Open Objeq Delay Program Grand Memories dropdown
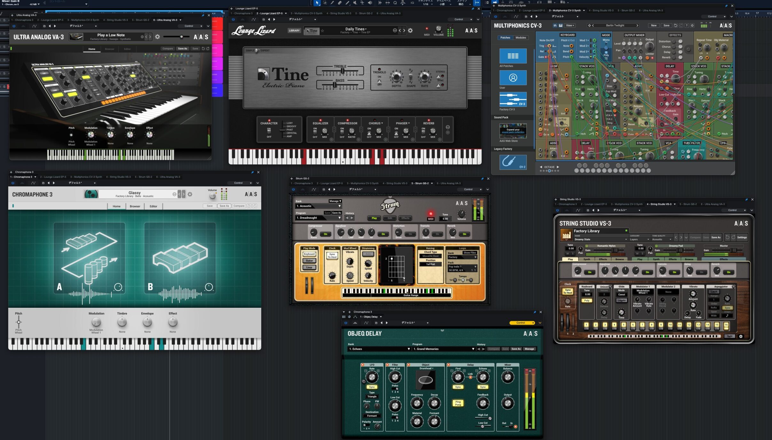The width and height of the screenshot is (772, 440). pyautogui.click(x=444, y=349)
